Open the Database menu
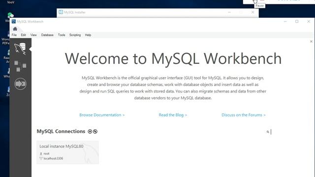Screen dimensions: 315x177 click(x=47, y=35)
